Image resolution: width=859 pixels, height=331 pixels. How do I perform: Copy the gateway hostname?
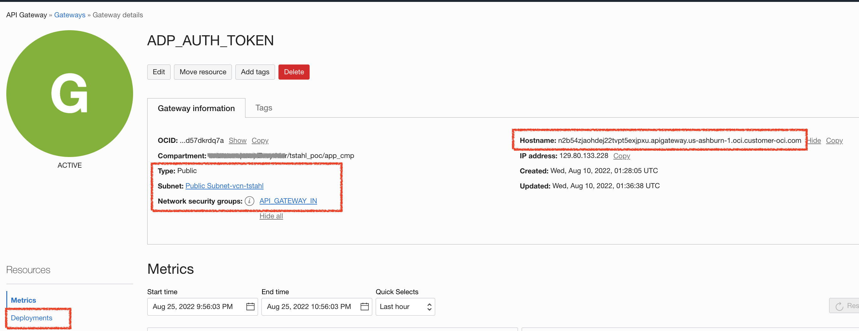click(834, 140)
